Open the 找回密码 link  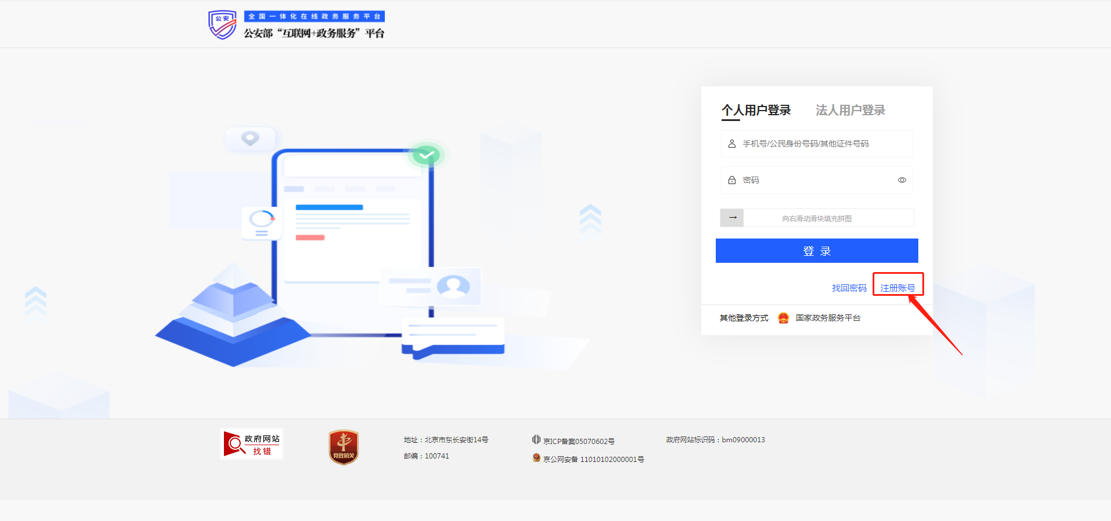pyautogui.click(x=849, y=288)
